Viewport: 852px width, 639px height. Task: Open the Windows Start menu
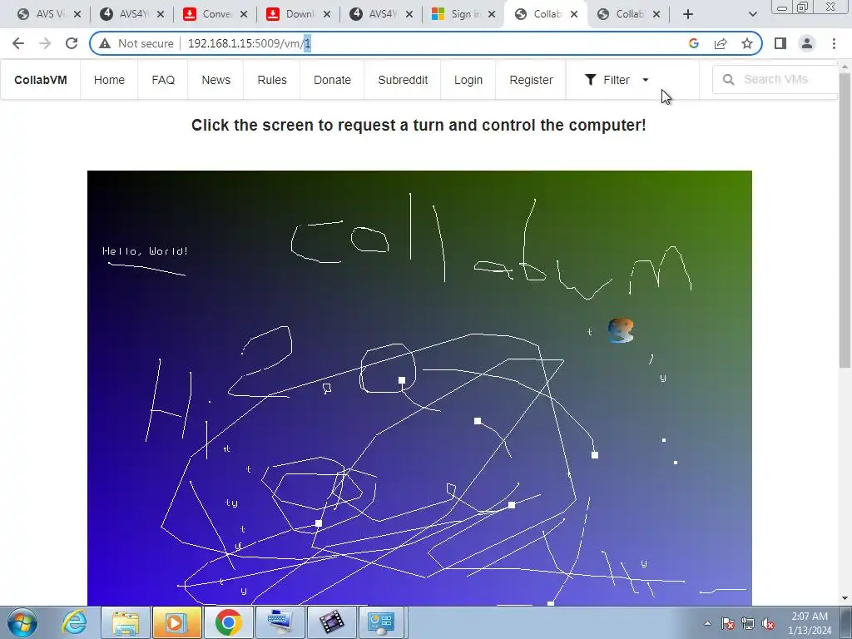(x=22, y=622)
